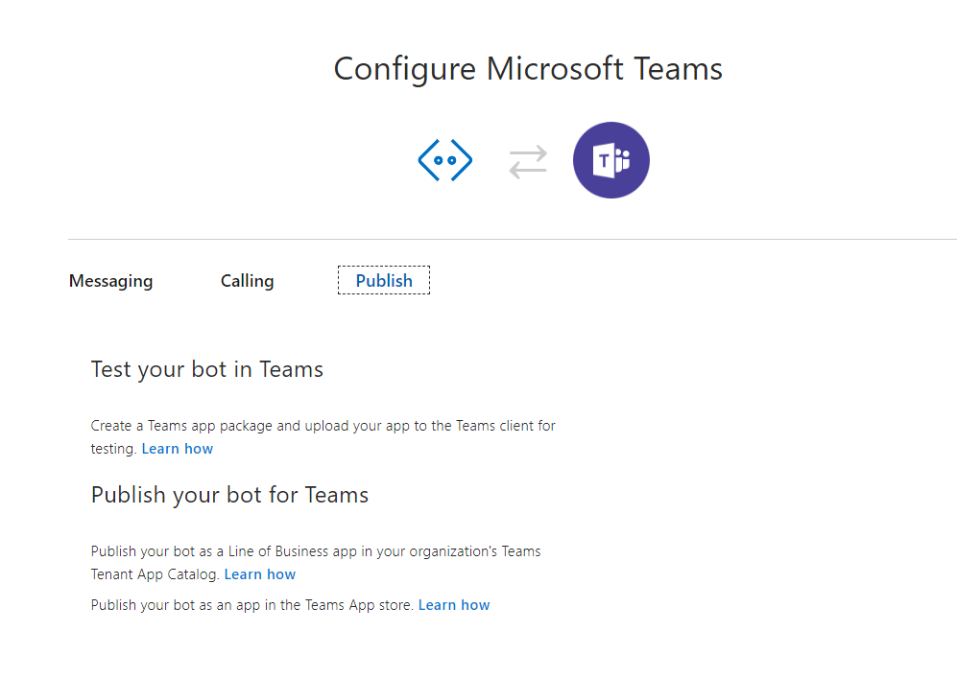Image resolution: width=957 pixels, height=678 pixels.
Task: Click the Configure Microsoft Teams title
Action: coord(528,69)
